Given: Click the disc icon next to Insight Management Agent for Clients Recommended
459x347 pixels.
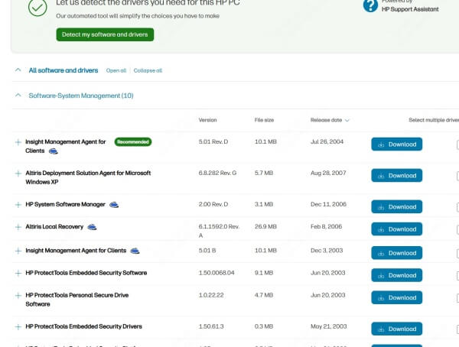Looking at the screenshot, I should tap(53, 151).
